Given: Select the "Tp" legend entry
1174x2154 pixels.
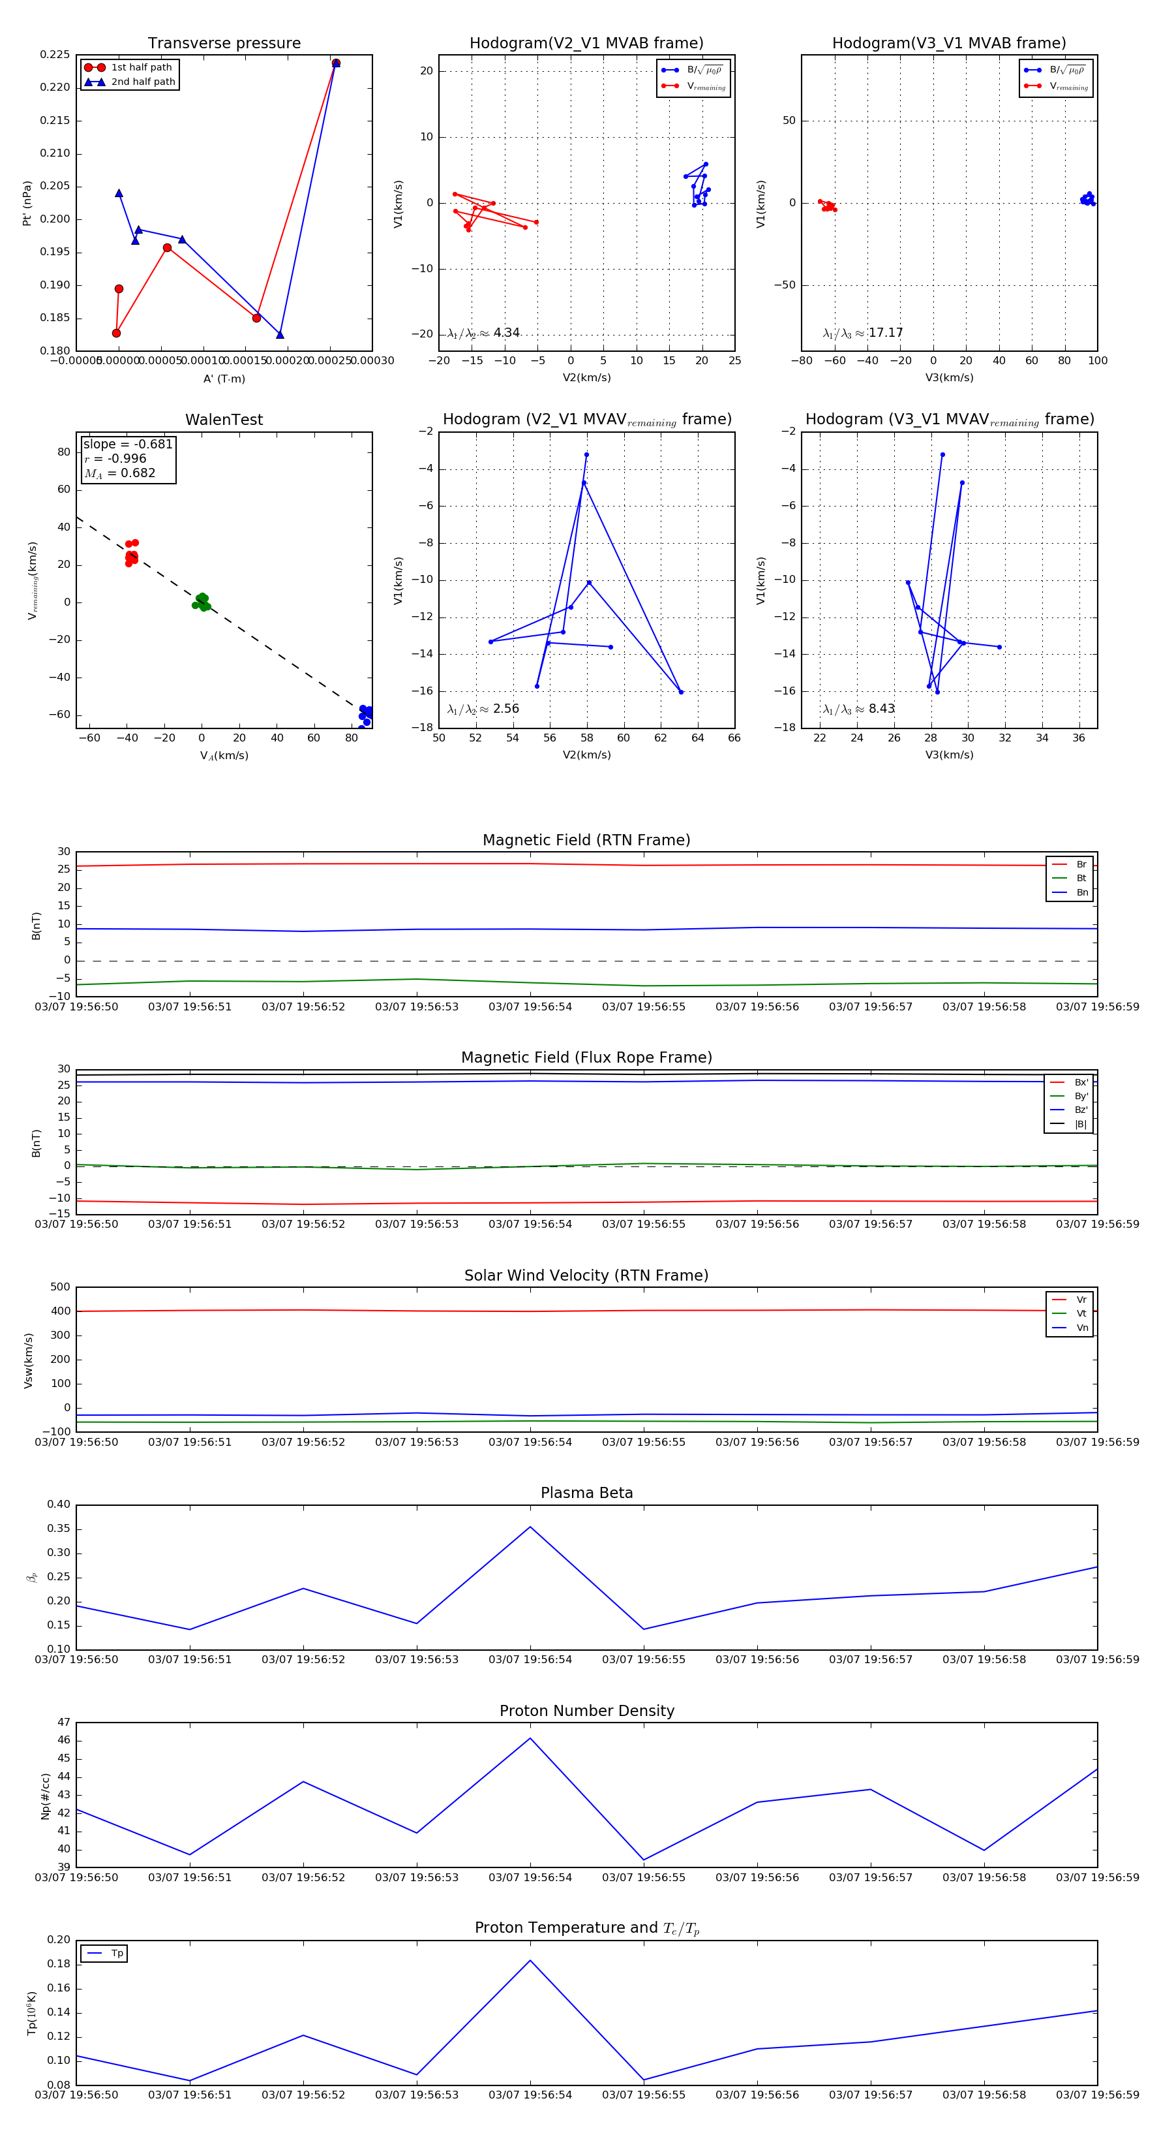Looking at the screenshot, I should click(104, 1954).
